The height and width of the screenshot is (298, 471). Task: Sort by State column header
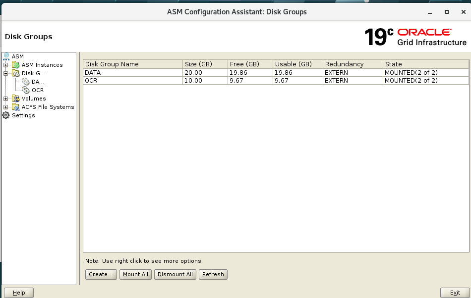[426, 64]
